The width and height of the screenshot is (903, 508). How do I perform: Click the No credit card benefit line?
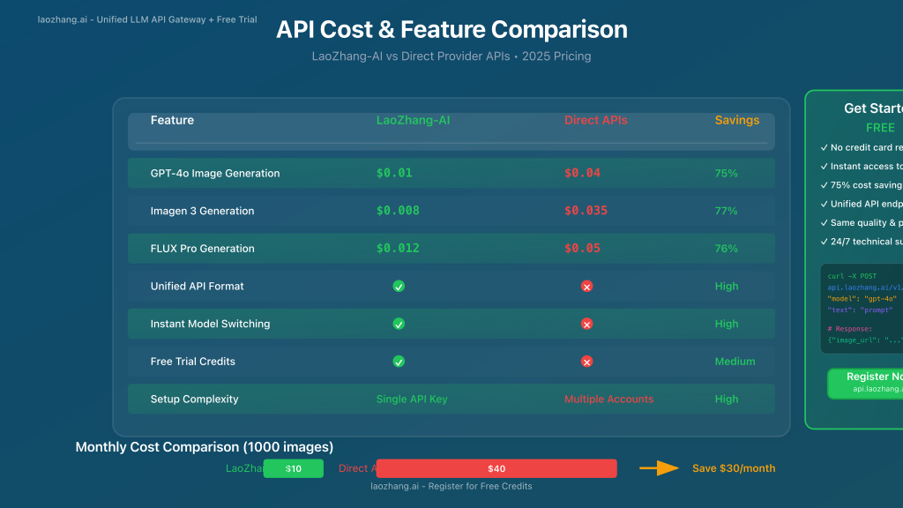click(862, 147)
